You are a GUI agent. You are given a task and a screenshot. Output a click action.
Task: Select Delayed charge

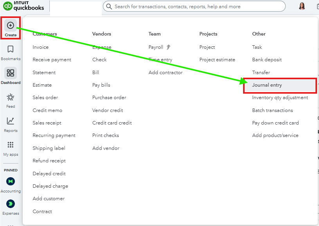pyautogui.click(x=50, y=186)
